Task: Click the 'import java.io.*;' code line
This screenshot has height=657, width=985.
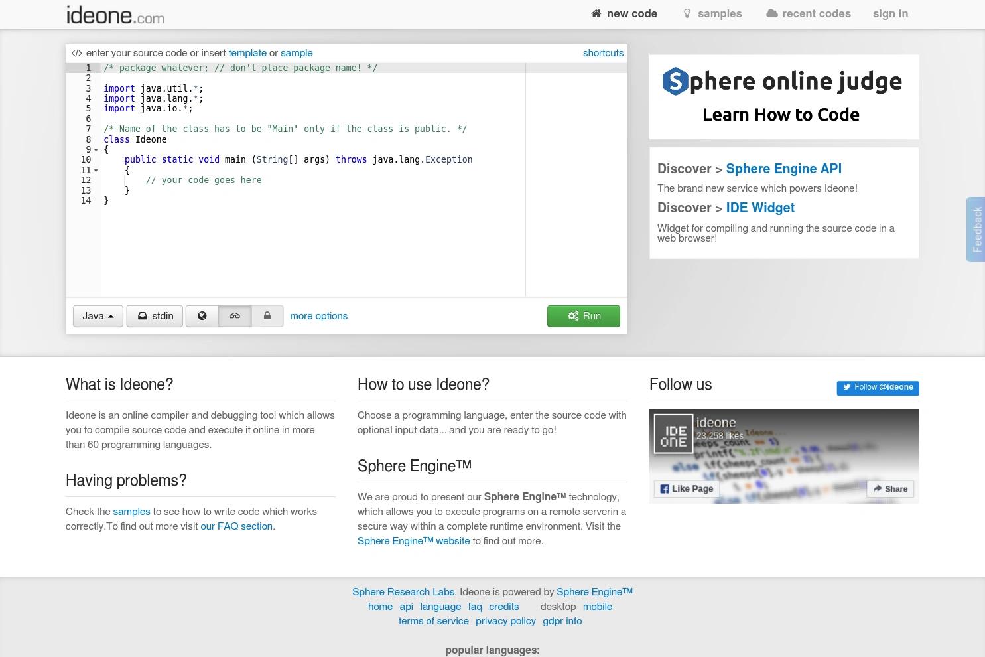Action: (148, 109)
